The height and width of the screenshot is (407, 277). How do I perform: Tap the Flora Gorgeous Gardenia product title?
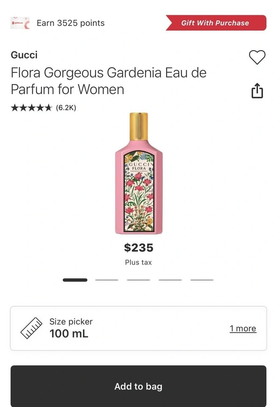coord(108,81)
